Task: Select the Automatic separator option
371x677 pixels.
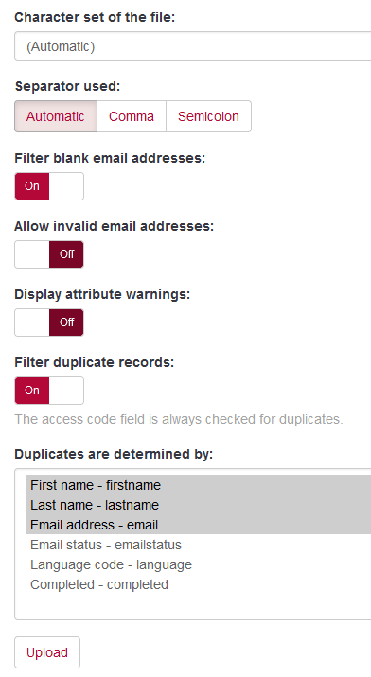Action: click(x=56, y=116)
